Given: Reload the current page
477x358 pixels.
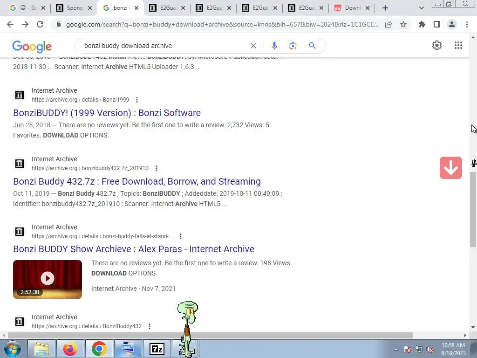Looking at the screenshot, I should click(x=40, y=24).
